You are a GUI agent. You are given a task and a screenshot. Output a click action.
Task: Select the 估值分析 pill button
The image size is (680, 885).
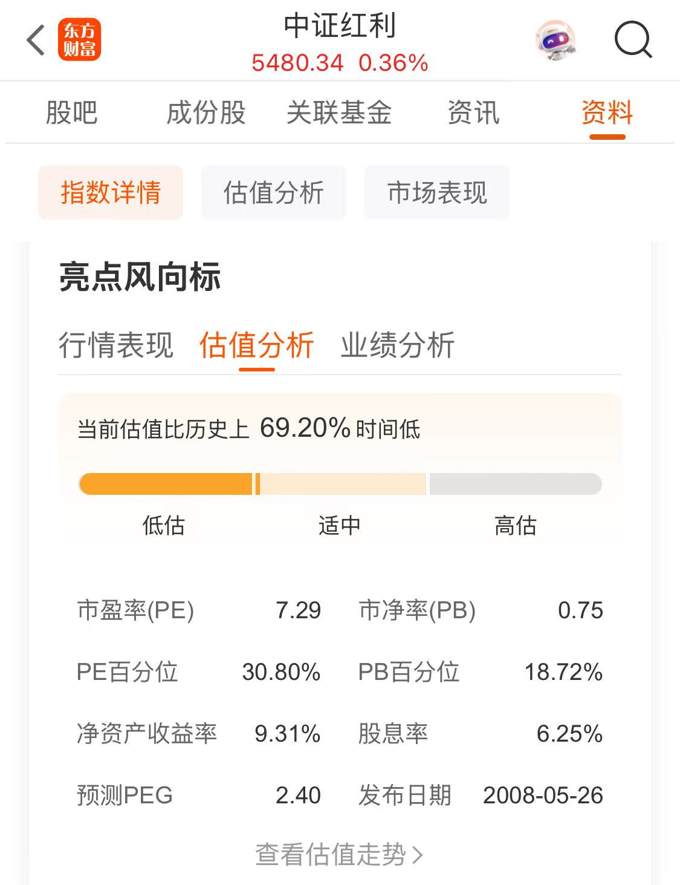[274, 192]
